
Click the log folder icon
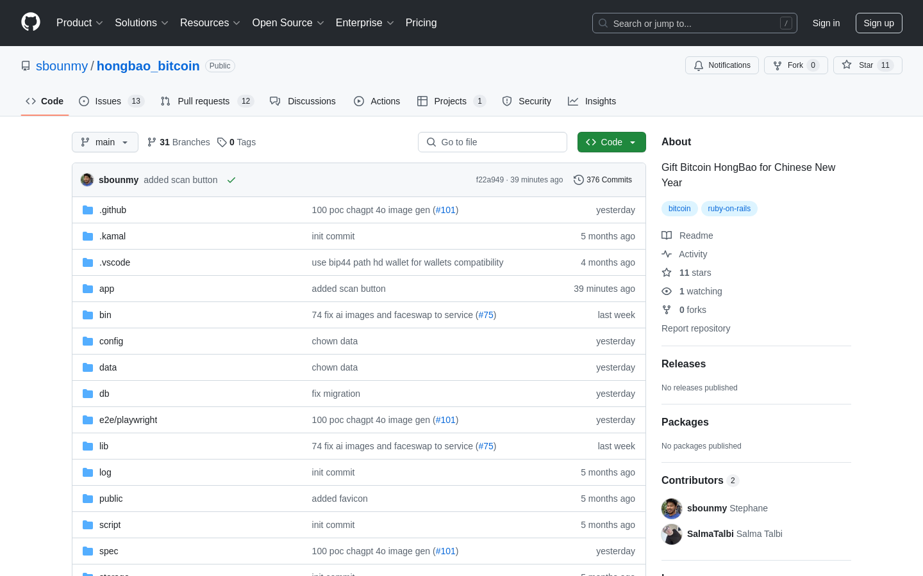click(88, 472)
